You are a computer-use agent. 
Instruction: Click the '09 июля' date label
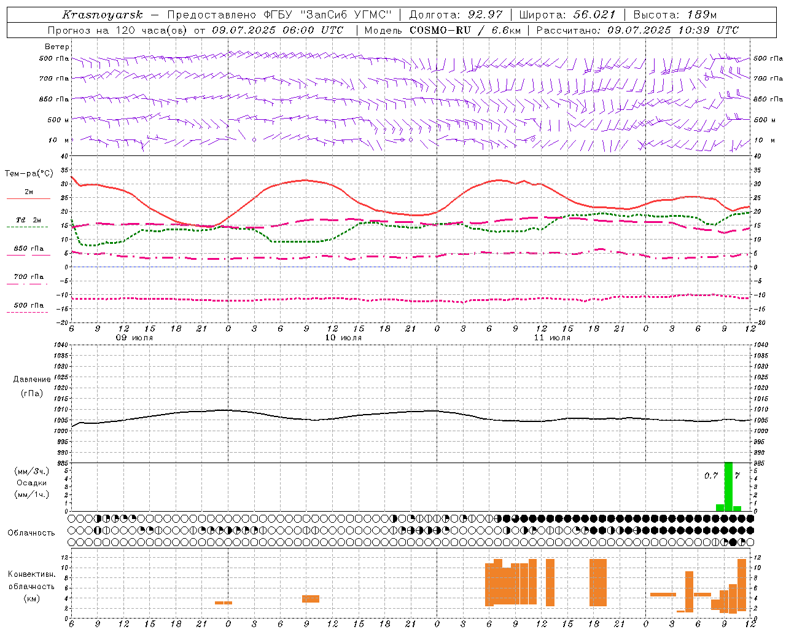click(x=134, y=338)
